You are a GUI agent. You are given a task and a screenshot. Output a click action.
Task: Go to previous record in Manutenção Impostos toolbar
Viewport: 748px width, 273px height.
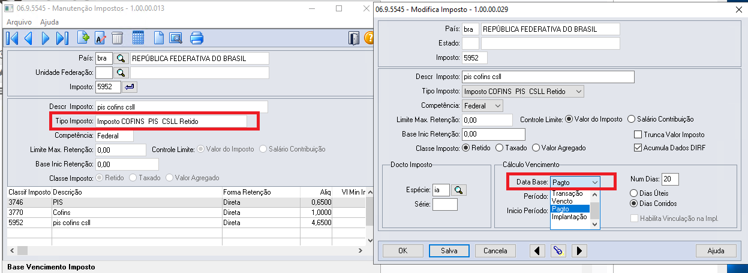point(29,39)
